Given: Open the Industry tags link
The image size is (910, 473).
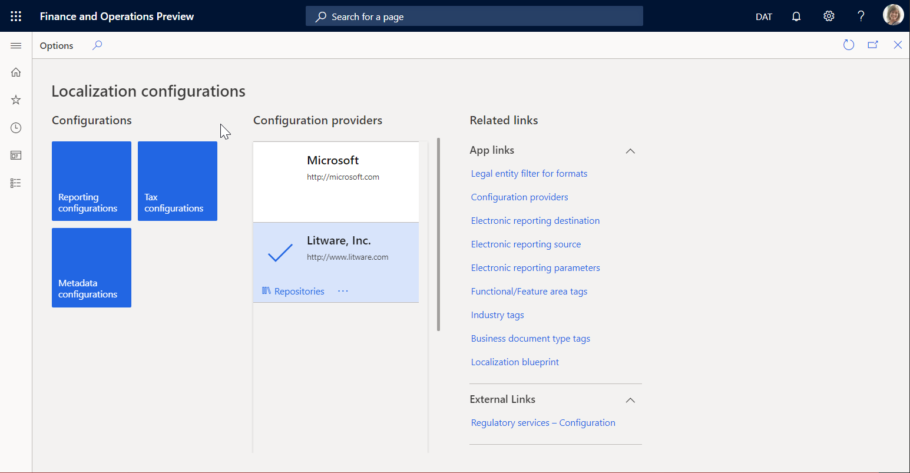Looking at the screenshot, I should (497, 315).
